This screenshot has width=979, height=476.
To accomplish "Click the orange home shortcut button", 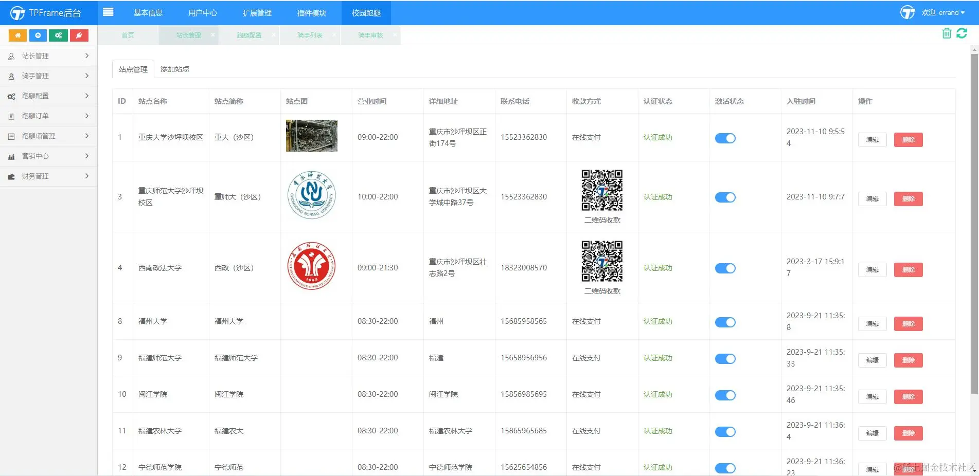I will pos(17,35).
